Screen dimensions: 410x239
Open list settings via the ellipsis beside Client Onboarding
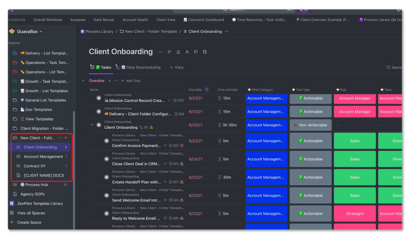pyautogui.click(x=161, y=52)
